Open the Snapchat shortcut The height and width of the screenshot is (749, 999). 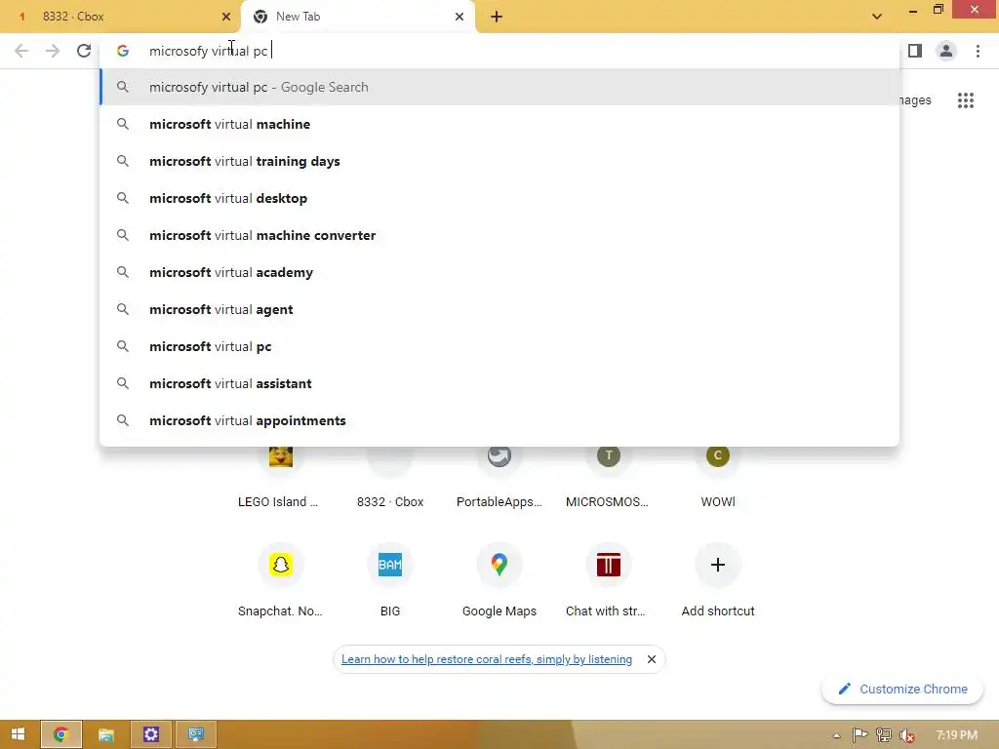point(280,581)
